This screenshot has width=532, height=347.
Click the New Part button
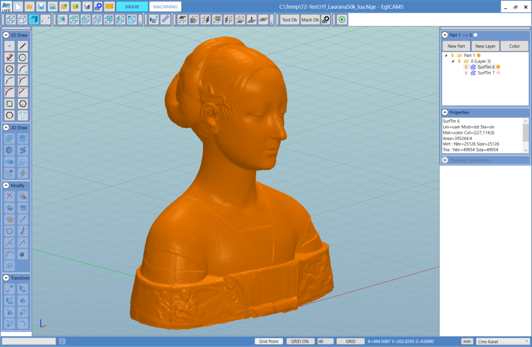[x=456, y=46]
